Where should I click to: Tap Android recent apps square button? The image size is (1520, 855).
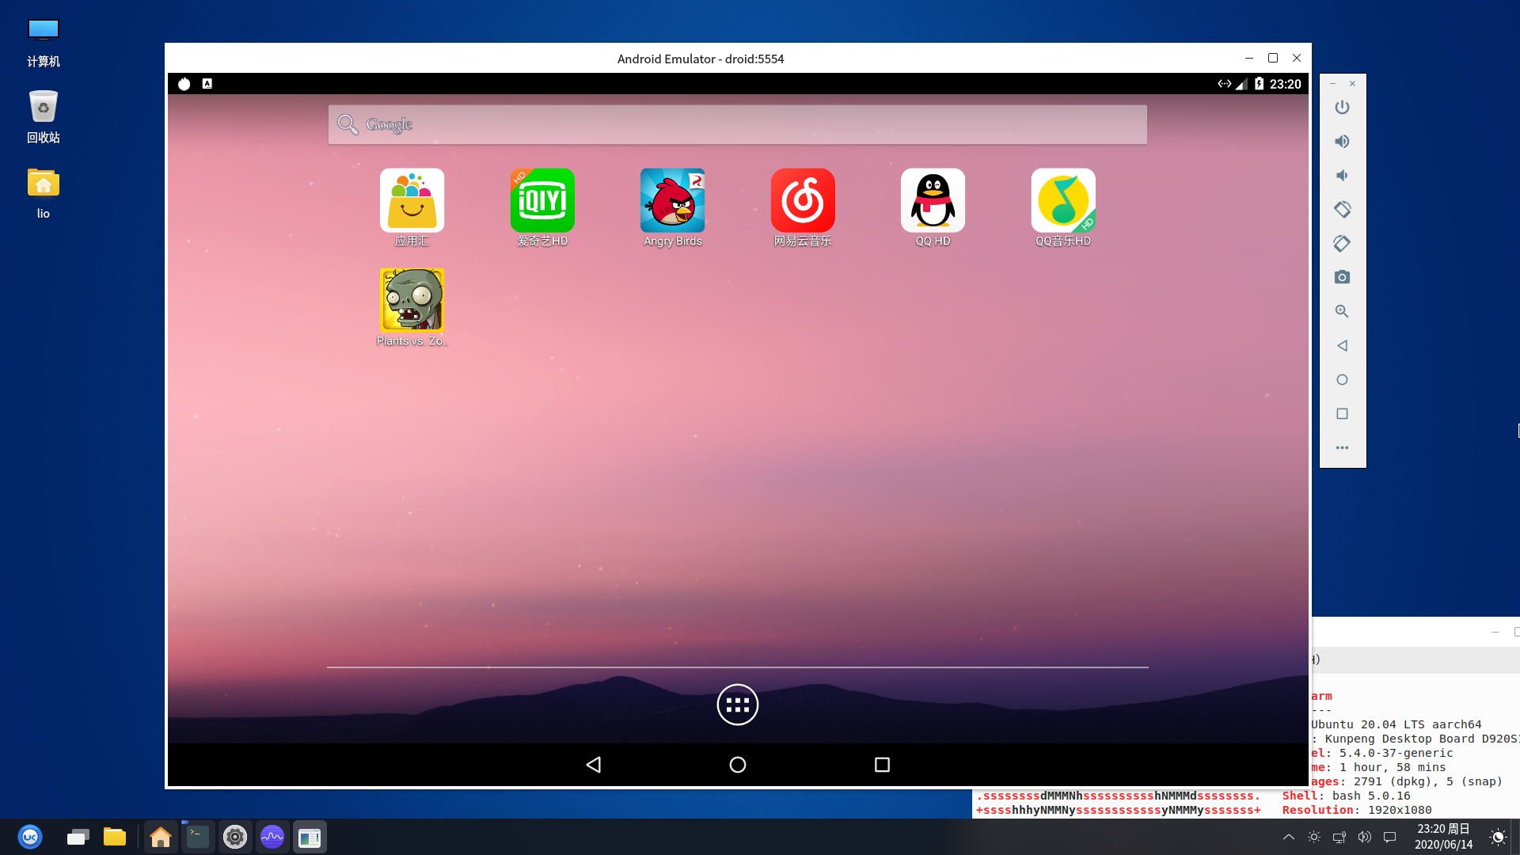(882, 765)
